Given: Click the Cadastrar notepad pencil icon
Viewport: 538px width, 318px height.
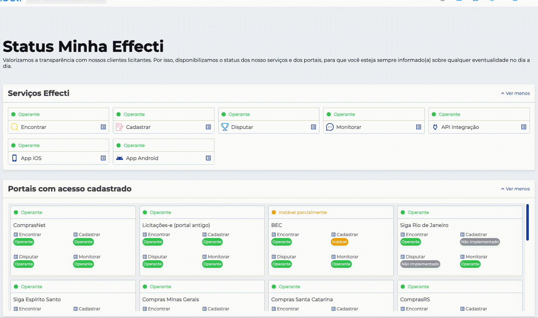Looking at the screenshot, I should coord(120,127).
